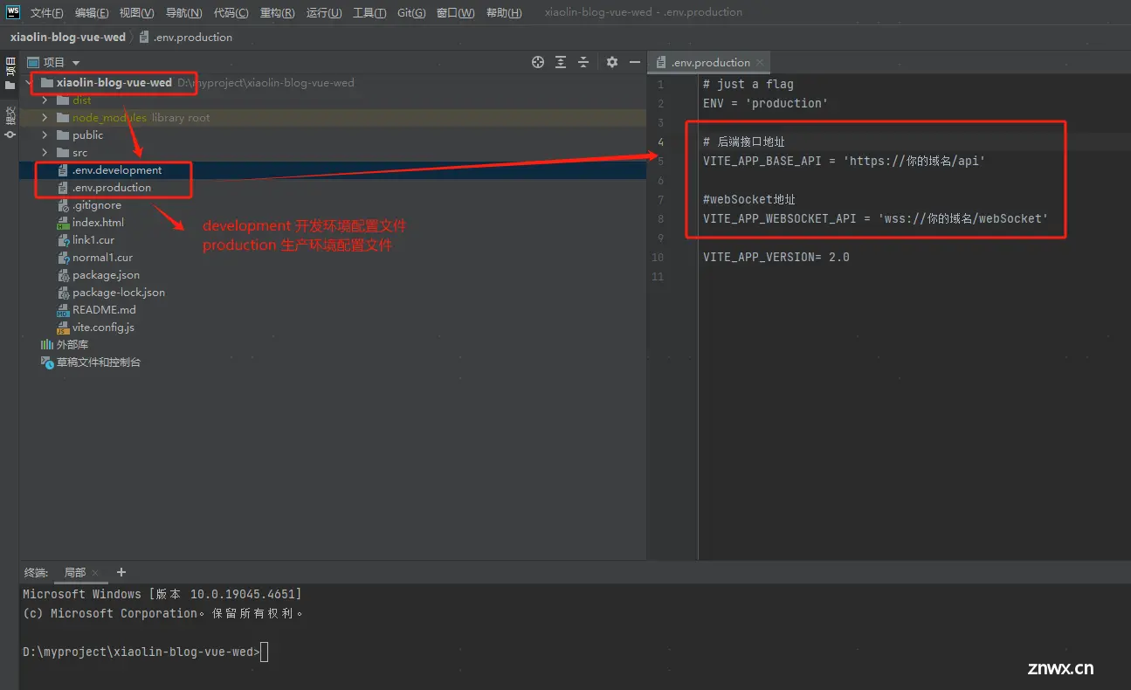1131x690 pixels.
Task: Click the VITE_APP_VERSION= 2.0 line
Action: tap(776, 257)
